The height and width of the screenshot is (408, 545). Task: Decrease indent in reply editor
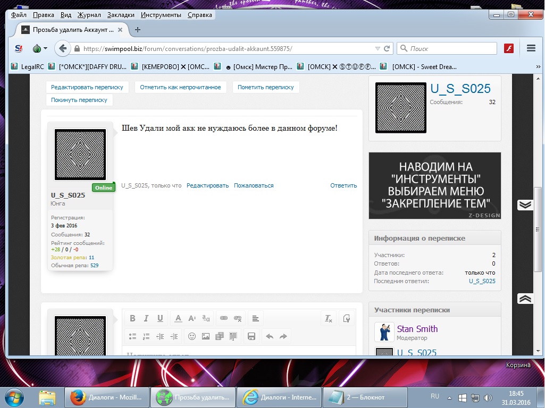coord(160,336)
